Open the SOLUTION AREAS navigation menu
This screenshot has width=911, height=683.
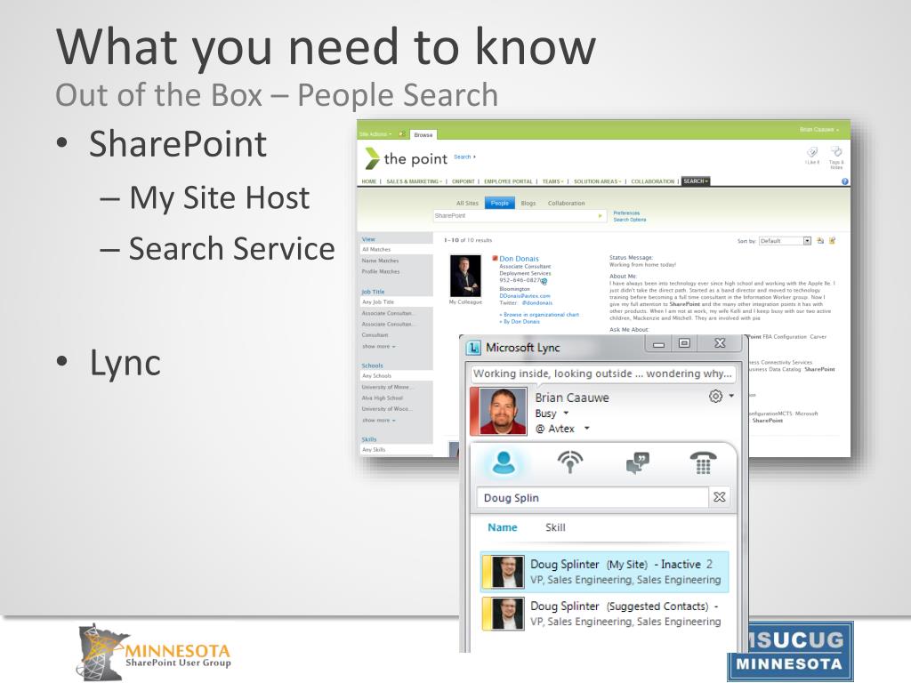[x=597, y=181]
